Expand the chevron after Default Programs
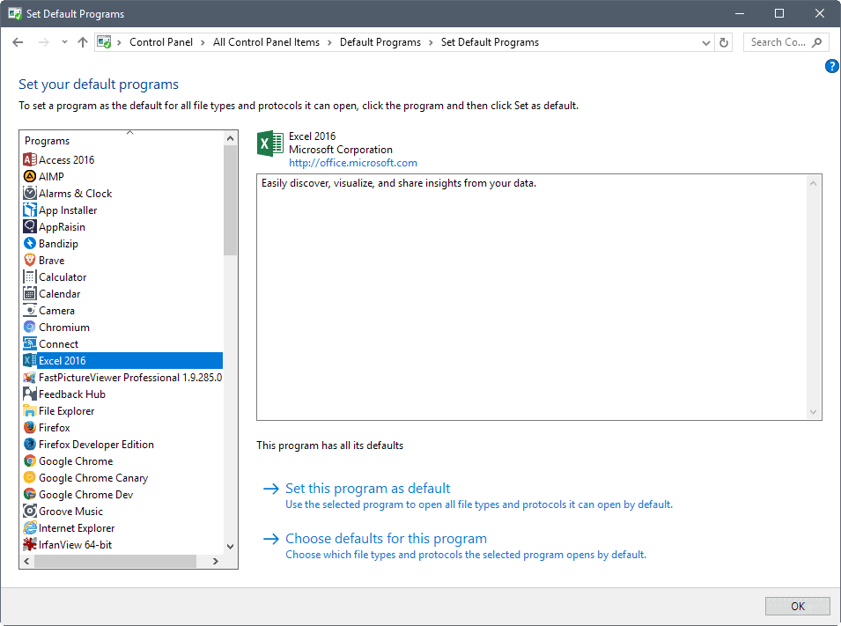Screen dimensions: 841x626 (x=431, y=42)
